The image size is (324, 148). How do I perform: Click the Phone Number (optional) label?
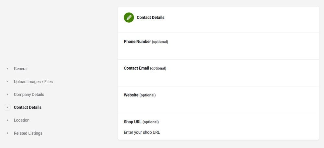pos(146,41)
